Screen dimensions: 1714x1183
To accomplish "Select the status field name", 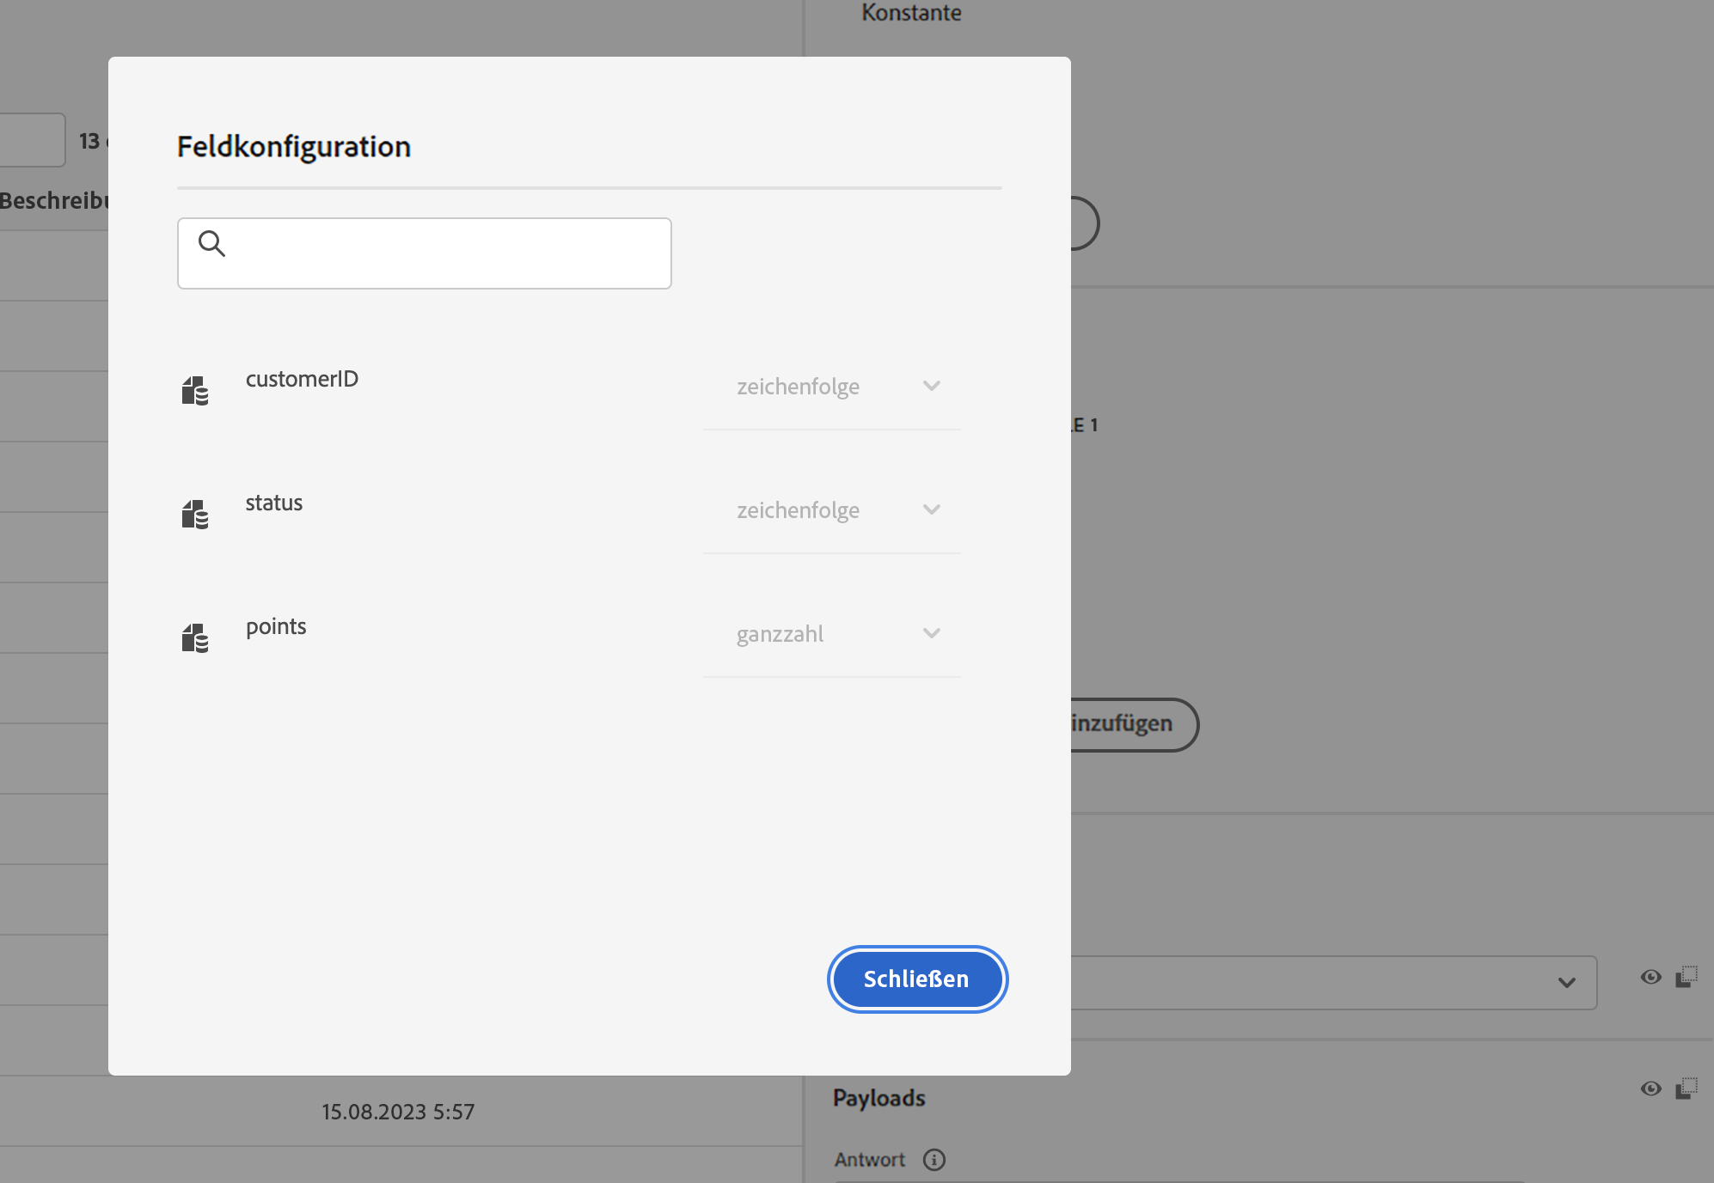I will 274,503.
